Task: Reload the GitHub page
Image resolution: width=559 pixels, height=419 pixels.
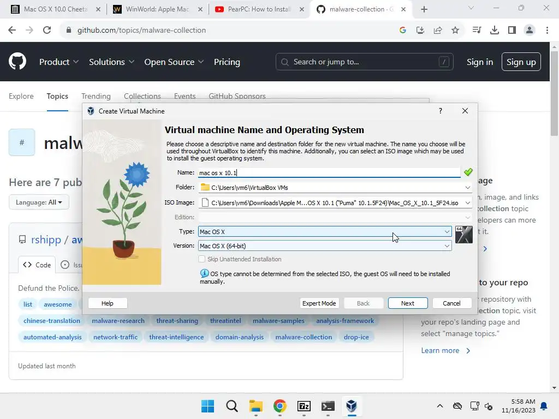Action: click(47, 31)
